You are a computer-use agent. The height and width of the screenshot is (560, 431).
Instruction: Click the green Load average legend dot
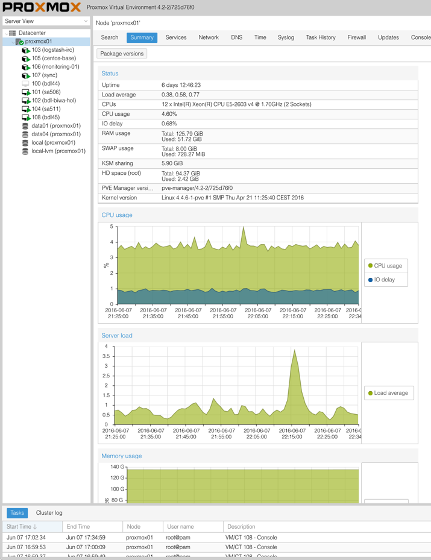tap(370, 393)
